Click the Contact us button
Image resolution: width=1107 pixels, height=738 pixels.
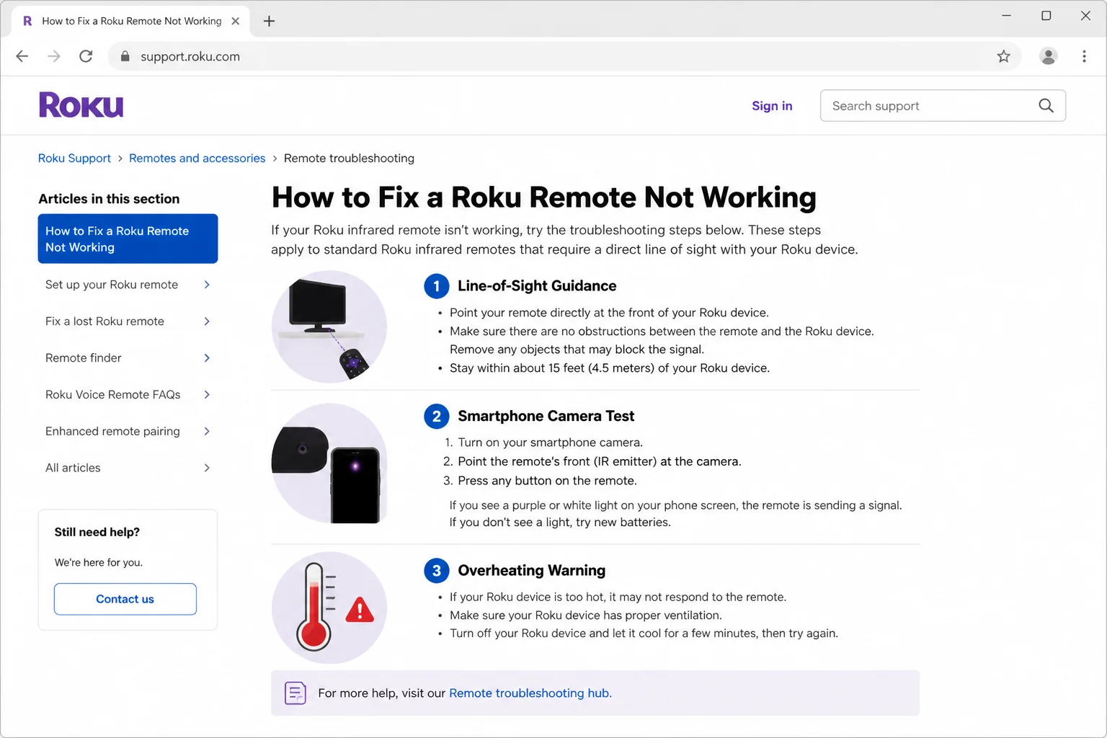click(x=125, y=599)
